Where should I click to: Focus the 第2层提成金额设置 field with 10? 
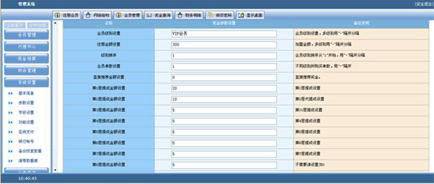224,100
